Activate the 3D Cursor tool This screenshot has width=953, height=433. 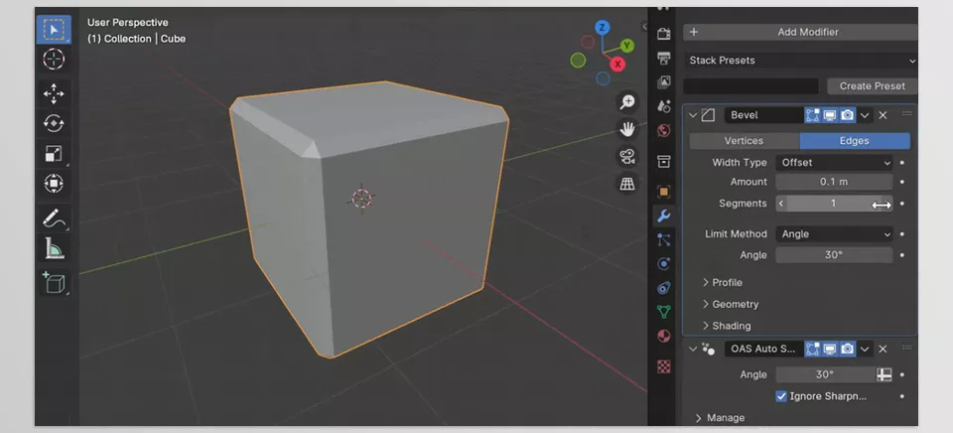[x=54, y=60]
